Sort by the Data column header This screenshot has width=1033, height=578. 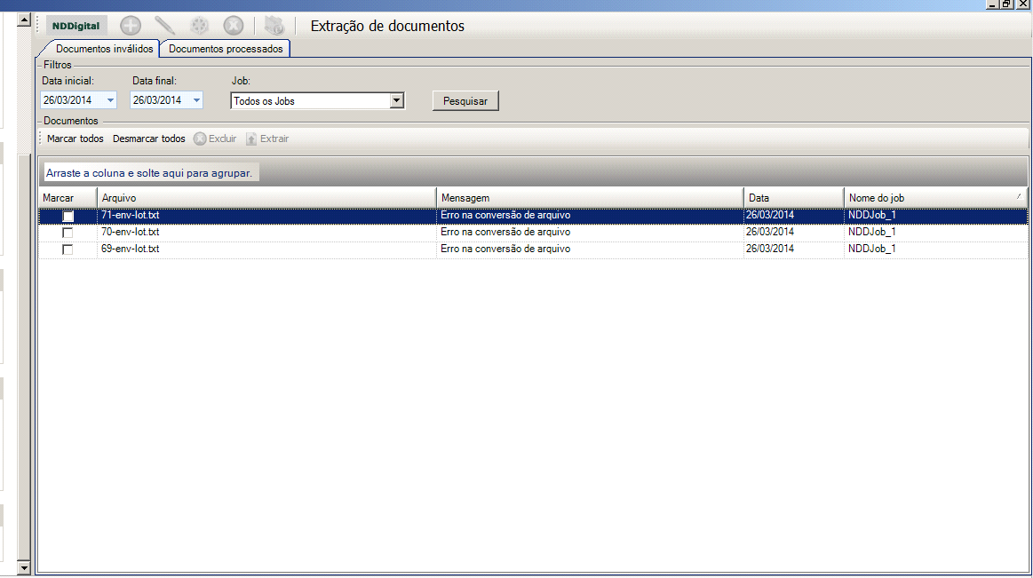click(x=794, y=197)
